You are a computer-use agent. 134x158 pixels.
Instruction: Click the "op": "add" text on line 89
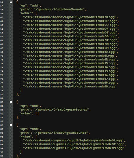coord(29,129)
